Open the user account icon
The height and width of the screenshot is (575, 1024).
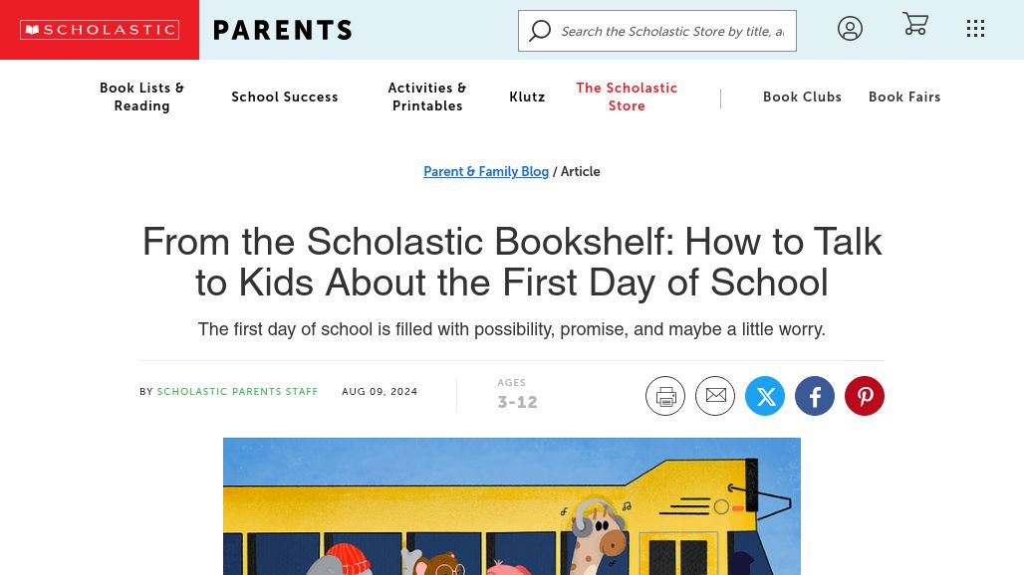pyautogui.click(x=850, y=29)
